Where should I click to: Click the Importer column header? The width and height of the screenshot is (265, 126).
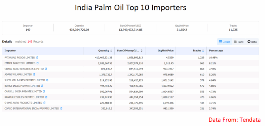pos(10,50)
